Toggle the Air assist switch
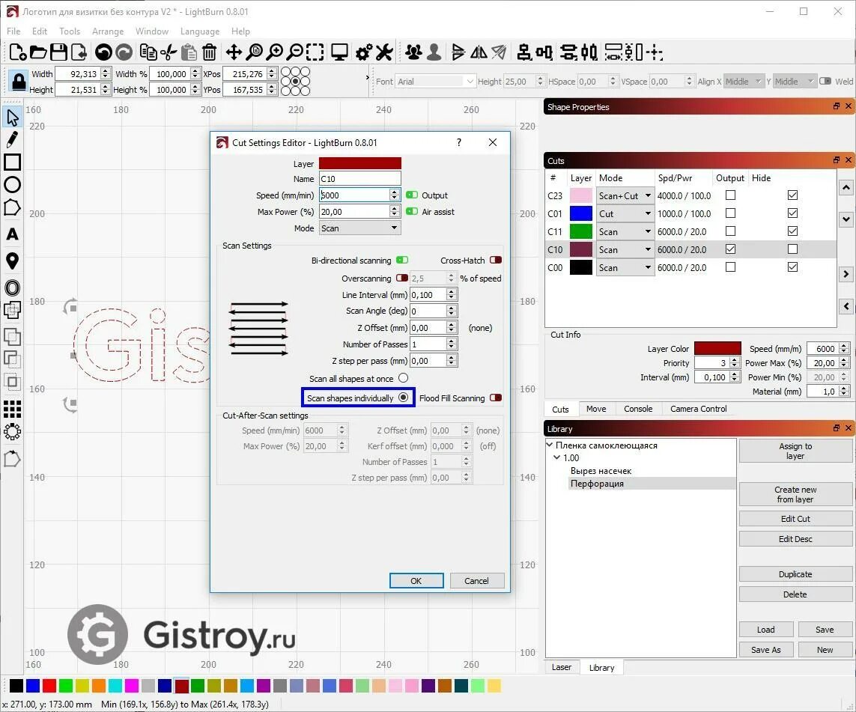This screenshot has height=712, width=856. [x=412, y=211]
